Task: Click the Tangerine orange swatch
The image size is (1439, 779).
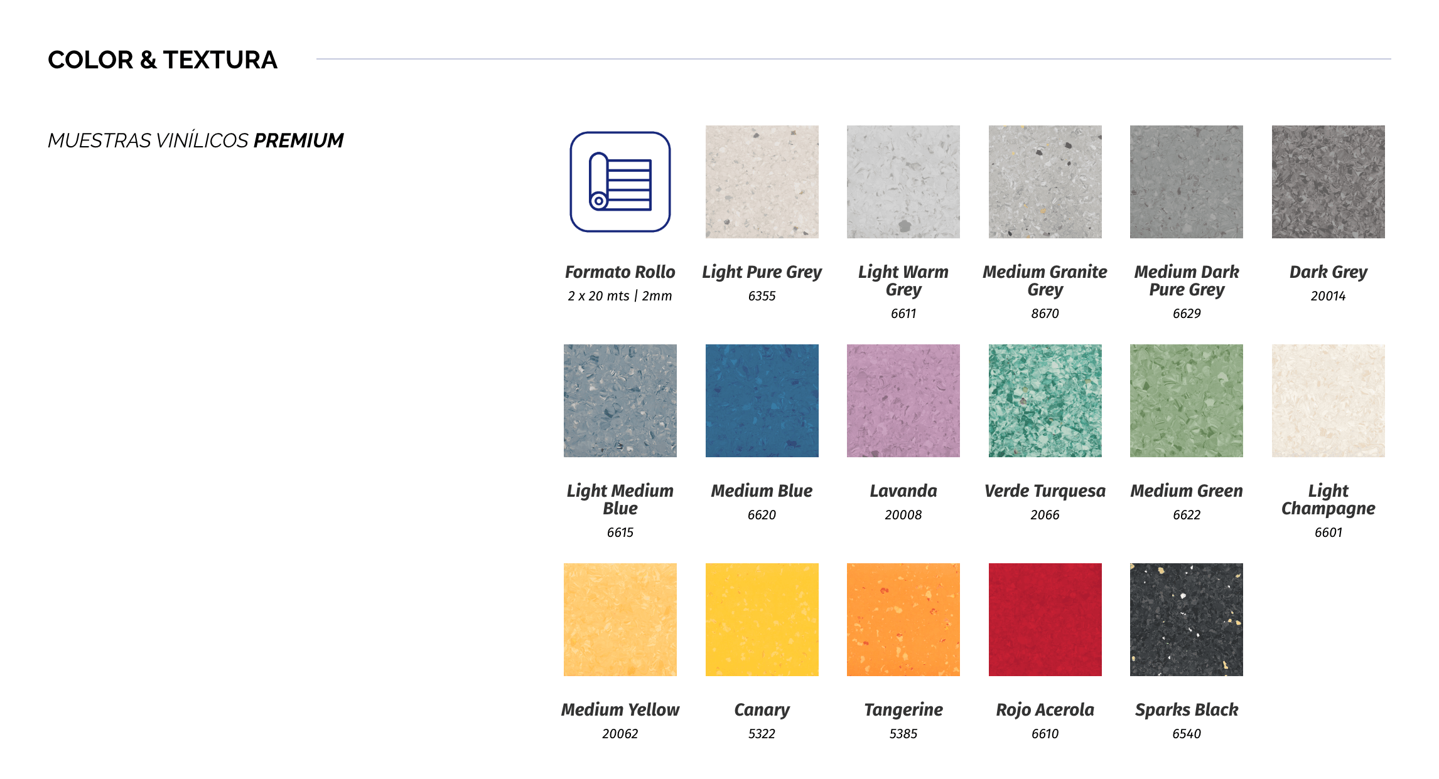Action: click(903, 619)
